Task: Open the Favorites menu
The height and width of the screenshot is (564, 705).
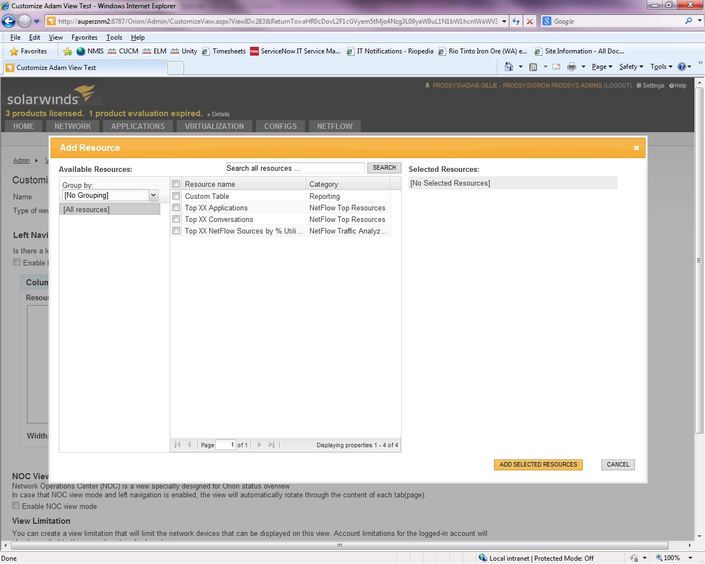Action: coord(84,37)
